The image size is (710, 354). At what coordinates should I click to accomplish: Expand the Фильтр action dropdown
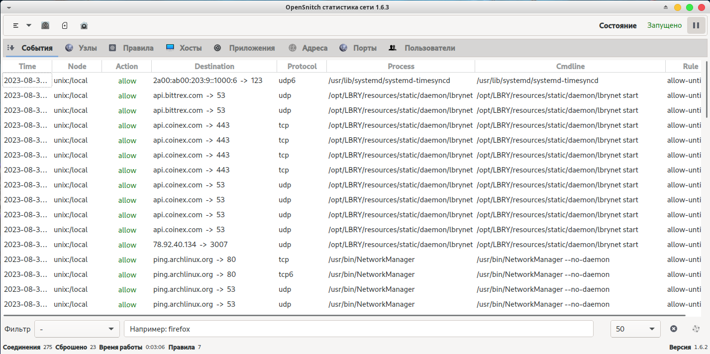[77, 329]
